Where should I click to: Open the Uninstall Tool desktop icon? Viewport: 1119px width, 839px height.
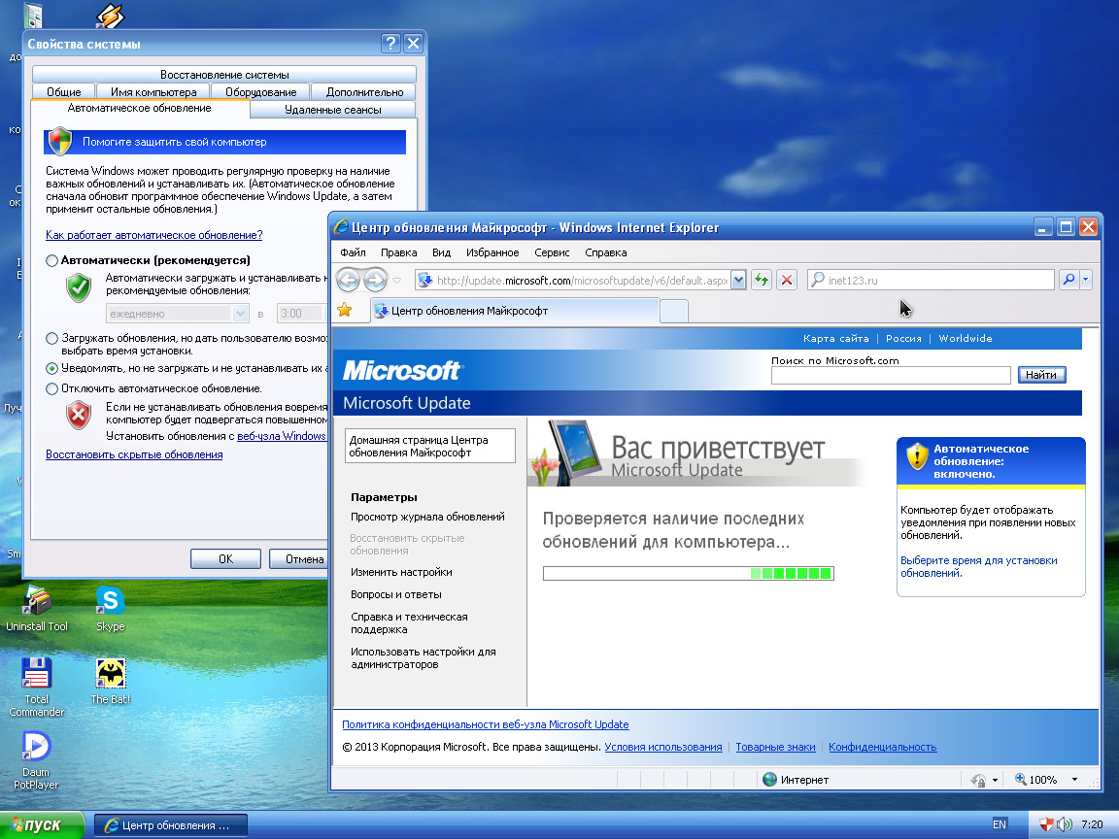36,601
